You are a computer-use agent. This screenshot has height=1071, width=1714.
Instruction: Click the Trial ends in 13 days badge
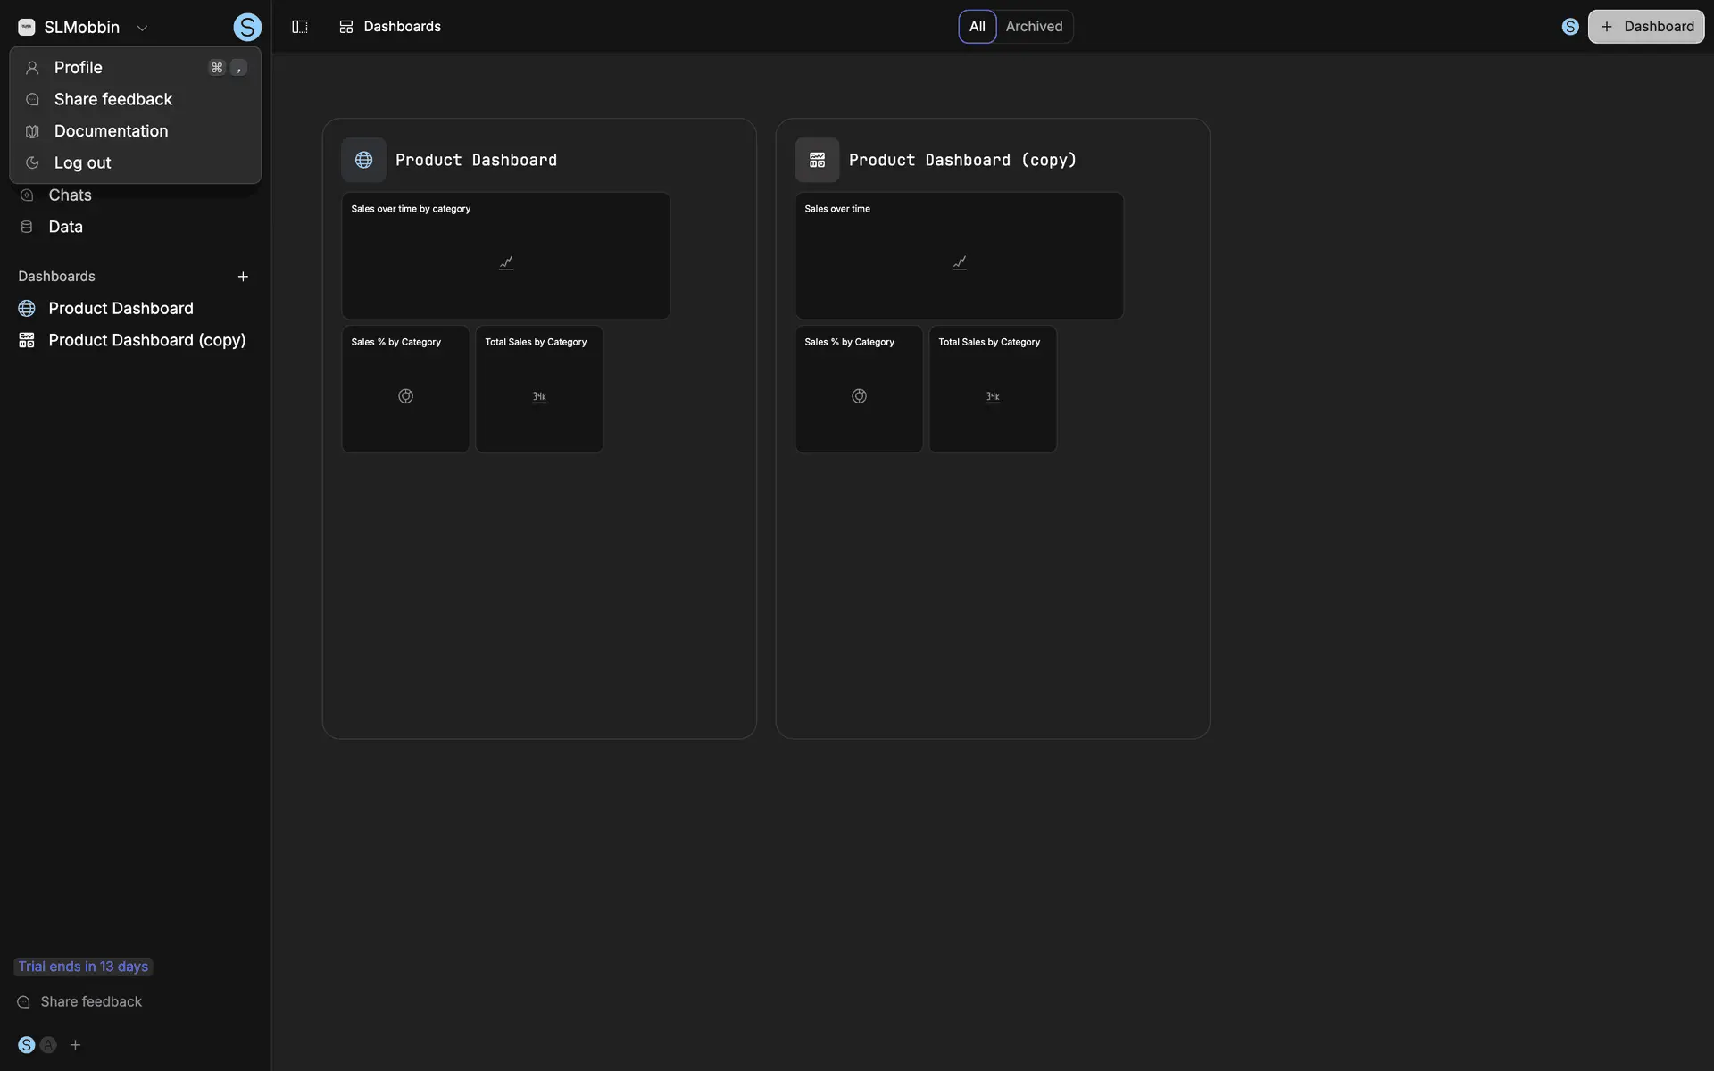[83, 967]
